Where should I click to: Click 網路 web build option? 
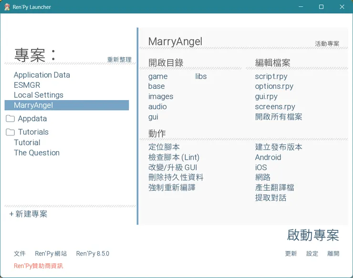coord(263,177)
